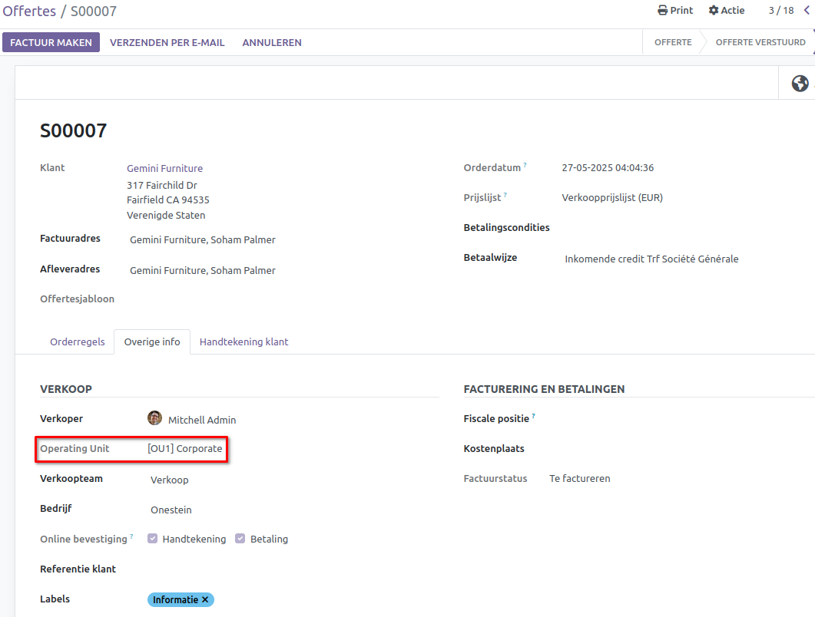Click the Annuleren button
This screenshot has height=617, width=815.
(x=272, y=42)
